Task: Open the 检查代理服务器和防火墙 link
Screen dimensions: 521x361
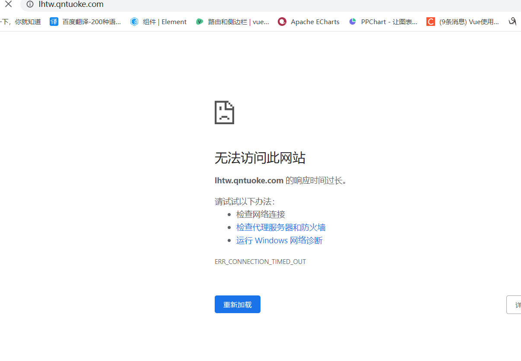Action: click(x=280, y=227)
